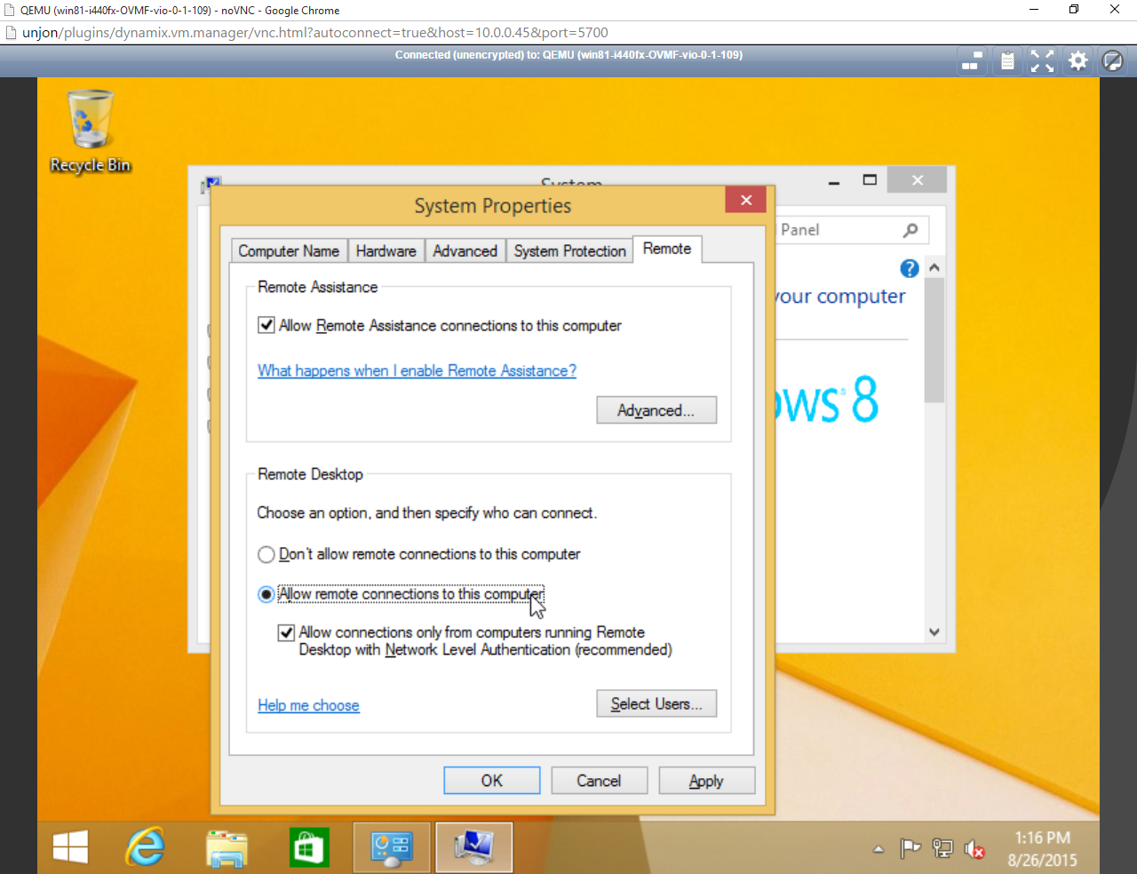The width and height of the screenshot is (1137, 874).
Task: Switch to the Hardware tab
Action: click(386, 251)
